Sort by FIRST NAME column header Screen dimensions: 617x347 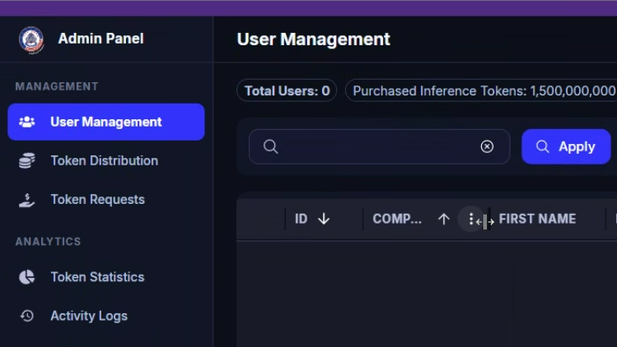pos(538,219)
